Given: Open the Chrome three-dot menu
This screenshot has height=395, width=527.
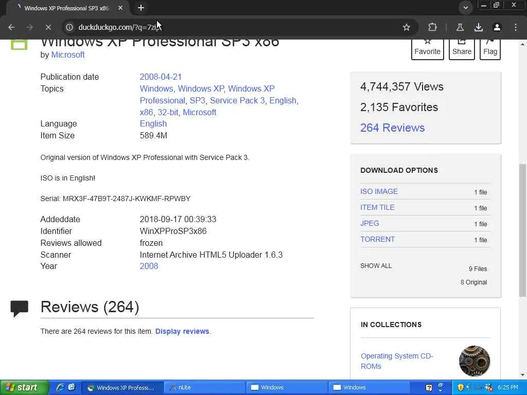Looking at the screenshot, I should pos(516,27).
